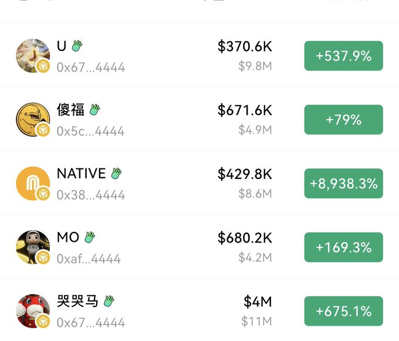Tap the +537.9% change button
Viewport: 399px width, 341px height.
(343, 56)
